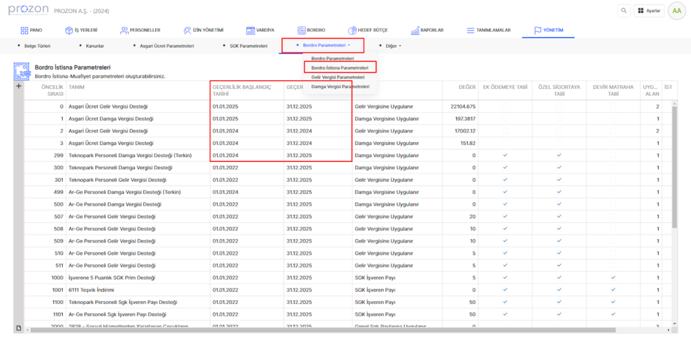Click the Ayarlar settings button
This screenshot has height=341, width=691.
click(648, 11)
